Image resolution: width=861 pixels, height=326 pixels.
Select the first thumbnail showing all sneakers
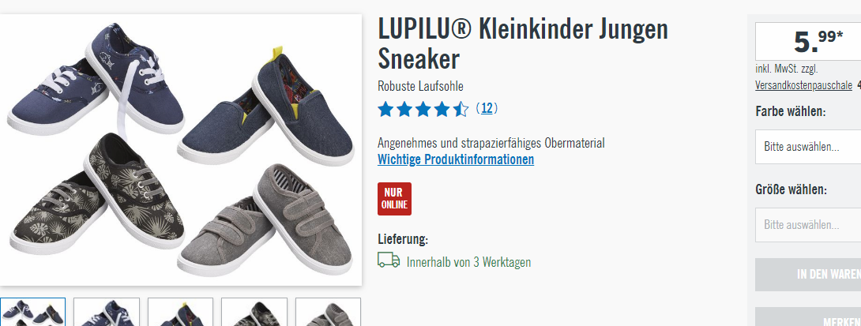coord(33,312)
